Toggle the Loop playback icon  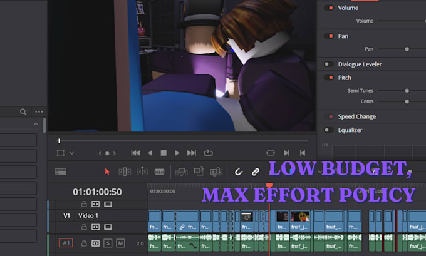pos(208,153)
